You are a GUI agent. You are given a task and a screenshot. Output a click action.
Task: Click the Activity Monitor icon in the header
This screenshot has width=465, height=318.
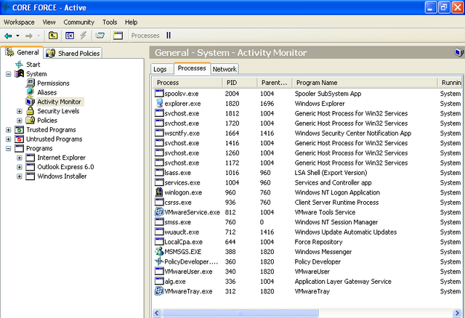coord(458,52)
